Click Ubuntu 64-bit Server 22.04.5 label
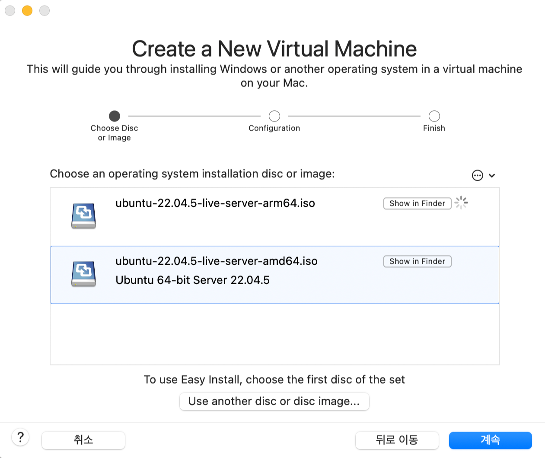This screenshot has height=458, width=545. [x=192, y=280]
